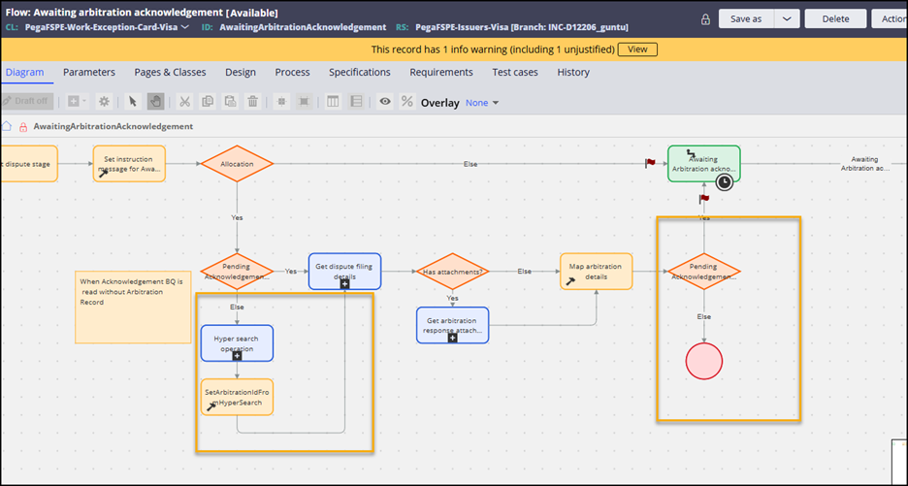Switch to the Diagram tab
The height and width of the screenshot is (486, 908).
[24, 73]
